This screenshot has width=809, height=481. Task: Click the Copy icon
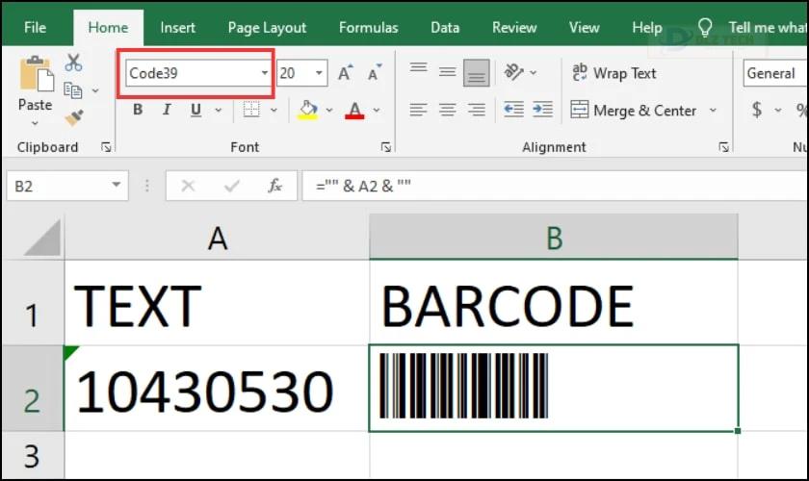73,90
